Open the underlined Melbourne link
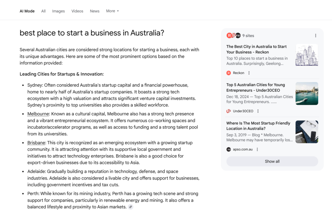This screenshot has width=332, height=212. pyautogui.click(x=38, y=114)
